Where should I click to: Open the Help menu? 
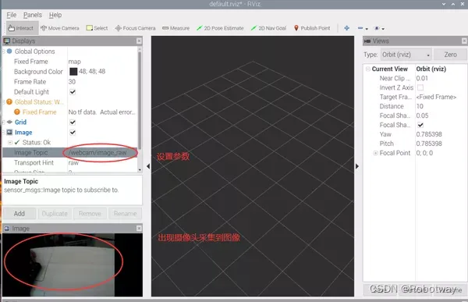point(55,15)
